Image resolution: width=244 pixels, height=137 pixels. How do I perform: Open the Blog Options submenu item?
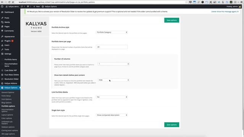tap(6, 103)
